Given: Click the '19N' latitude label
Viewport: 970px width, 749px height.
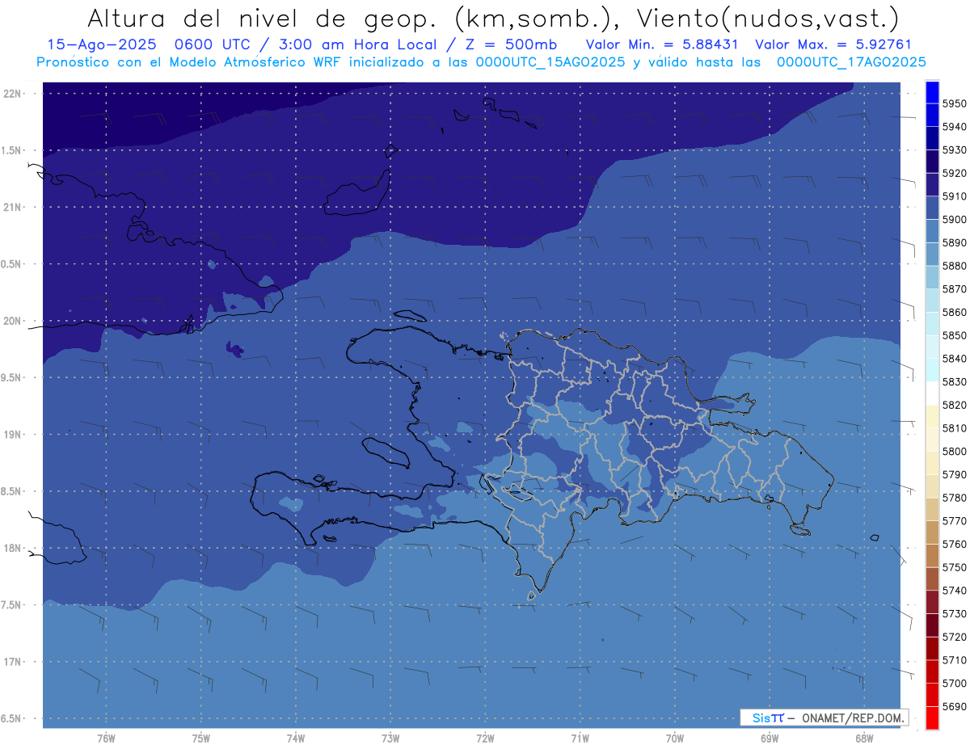Looking at the screenshot, I should (13, 435).
